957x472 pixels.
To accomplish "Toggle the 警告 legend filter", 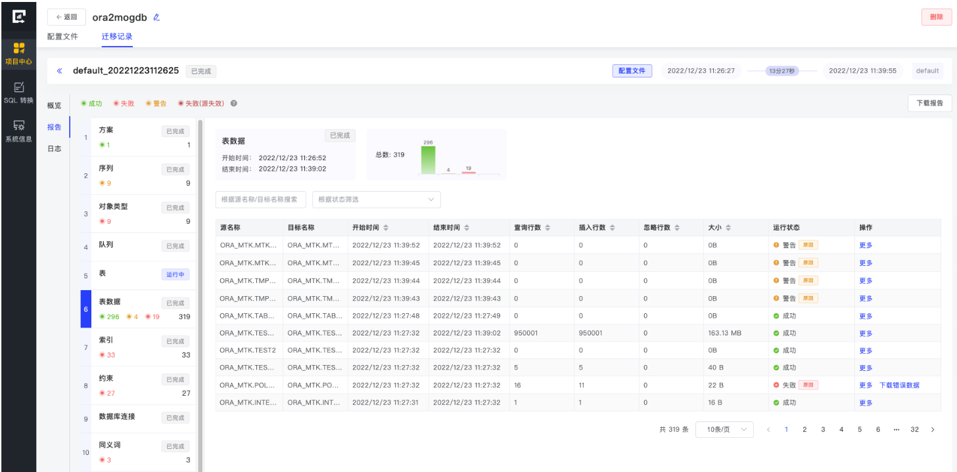I will pos(156,104).
